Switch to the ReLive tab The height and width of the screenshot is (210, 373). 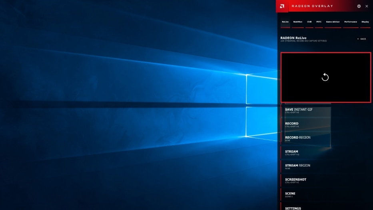285,22
